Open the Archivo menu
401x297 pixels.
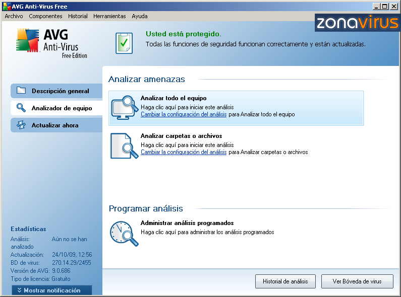coord(14,16)
